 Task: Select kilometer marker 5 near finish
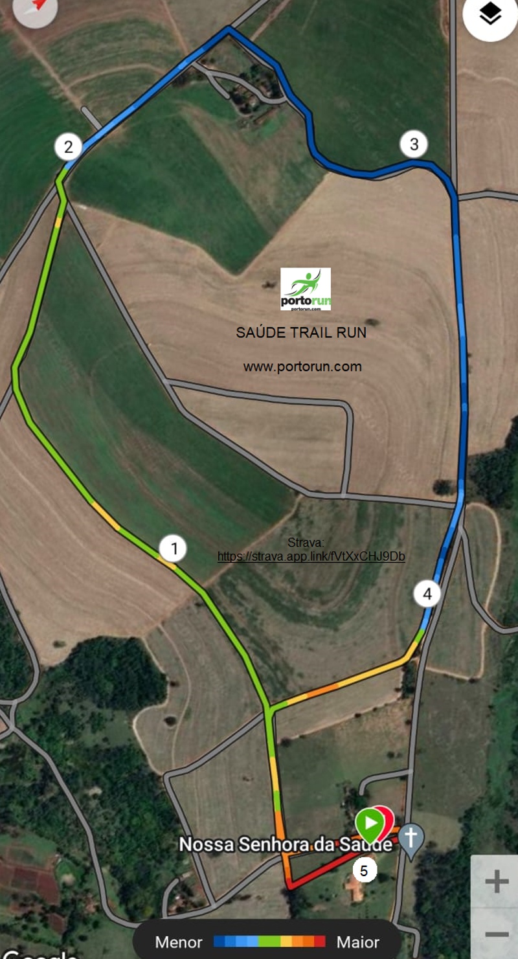click(364, 871)
